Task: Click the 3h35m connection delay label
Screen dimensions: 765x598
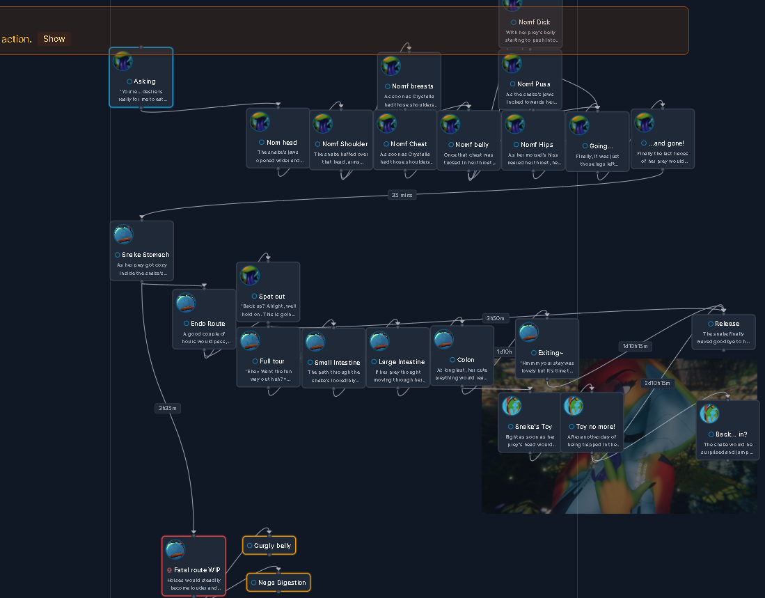Action: pos(168,409)
